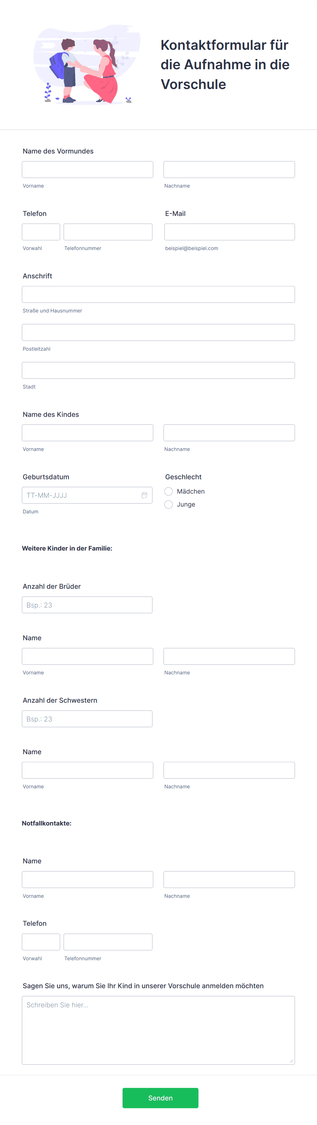Select the Junge radio button
Image resolution: width=317 pixels, height=1125 pixels.
coord(168,505)
